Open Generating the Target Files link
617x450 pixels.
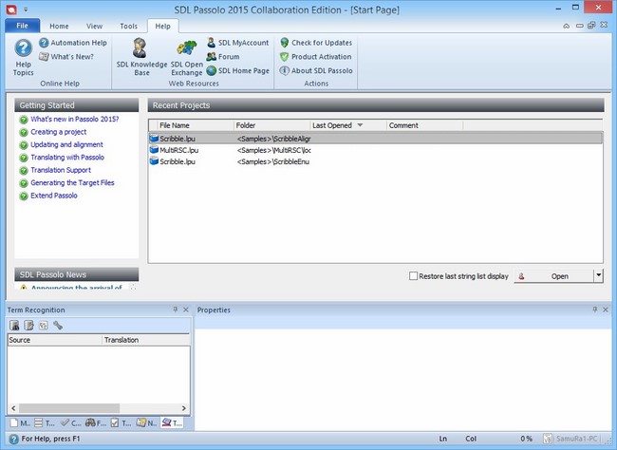(72, 182)
